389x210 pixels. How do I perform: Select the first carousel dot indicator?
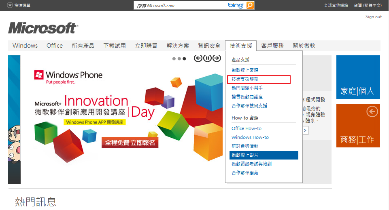174,59
